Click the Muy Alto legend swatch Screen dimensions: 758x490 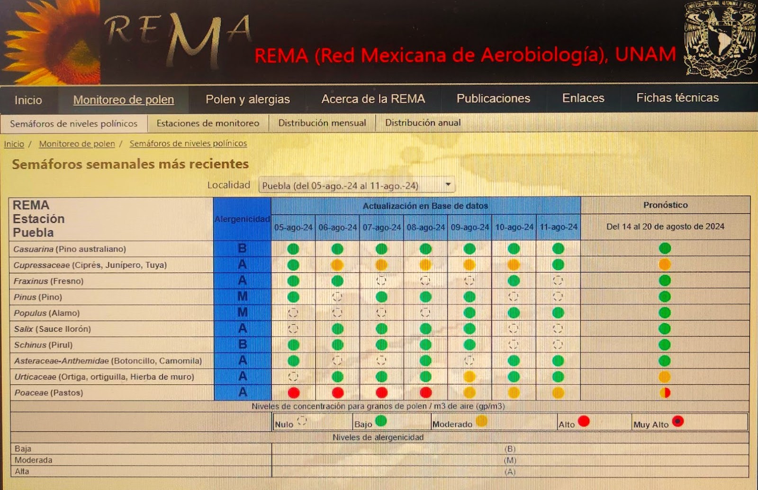pos(678,421)
